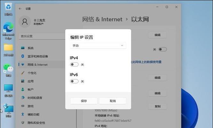
Task: Select the Bluetooth icon (蓝牙和其他设备)
Action: 23,56
